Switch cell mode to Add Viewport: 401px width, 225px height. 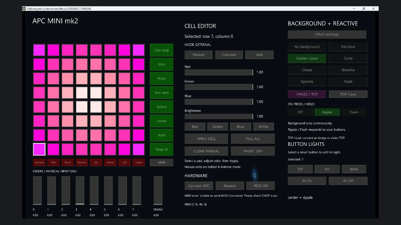(x=259, y=55)
